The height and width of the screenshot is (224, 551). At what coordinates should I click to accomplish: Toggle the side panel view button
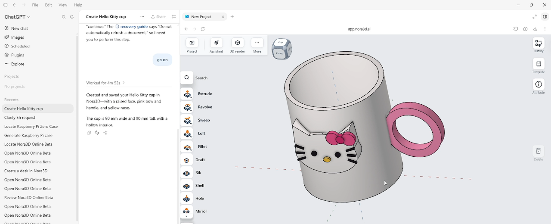click(545, 17)
